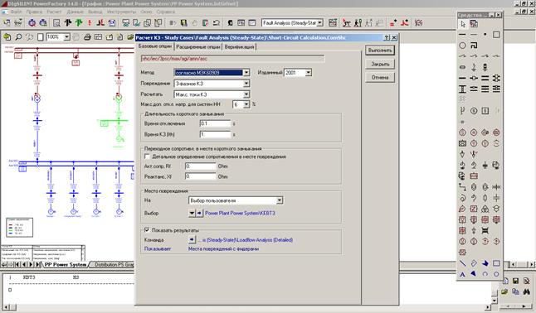Click the 'Время отключения' input field

pyautogui.click(x=215, y=123)
